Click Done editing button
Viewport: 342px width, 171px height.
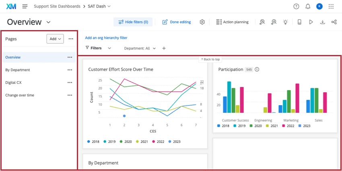177,22
